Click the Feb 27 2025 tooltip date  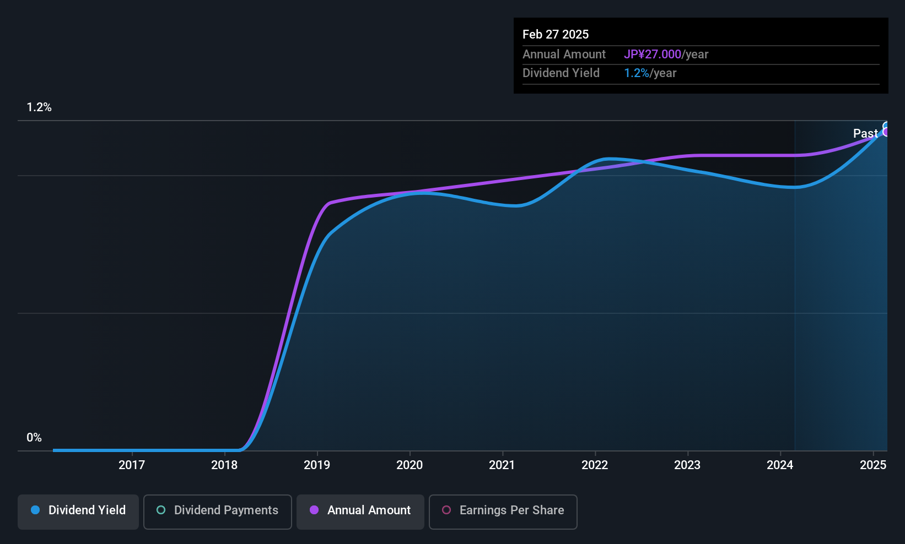point(556,34)
